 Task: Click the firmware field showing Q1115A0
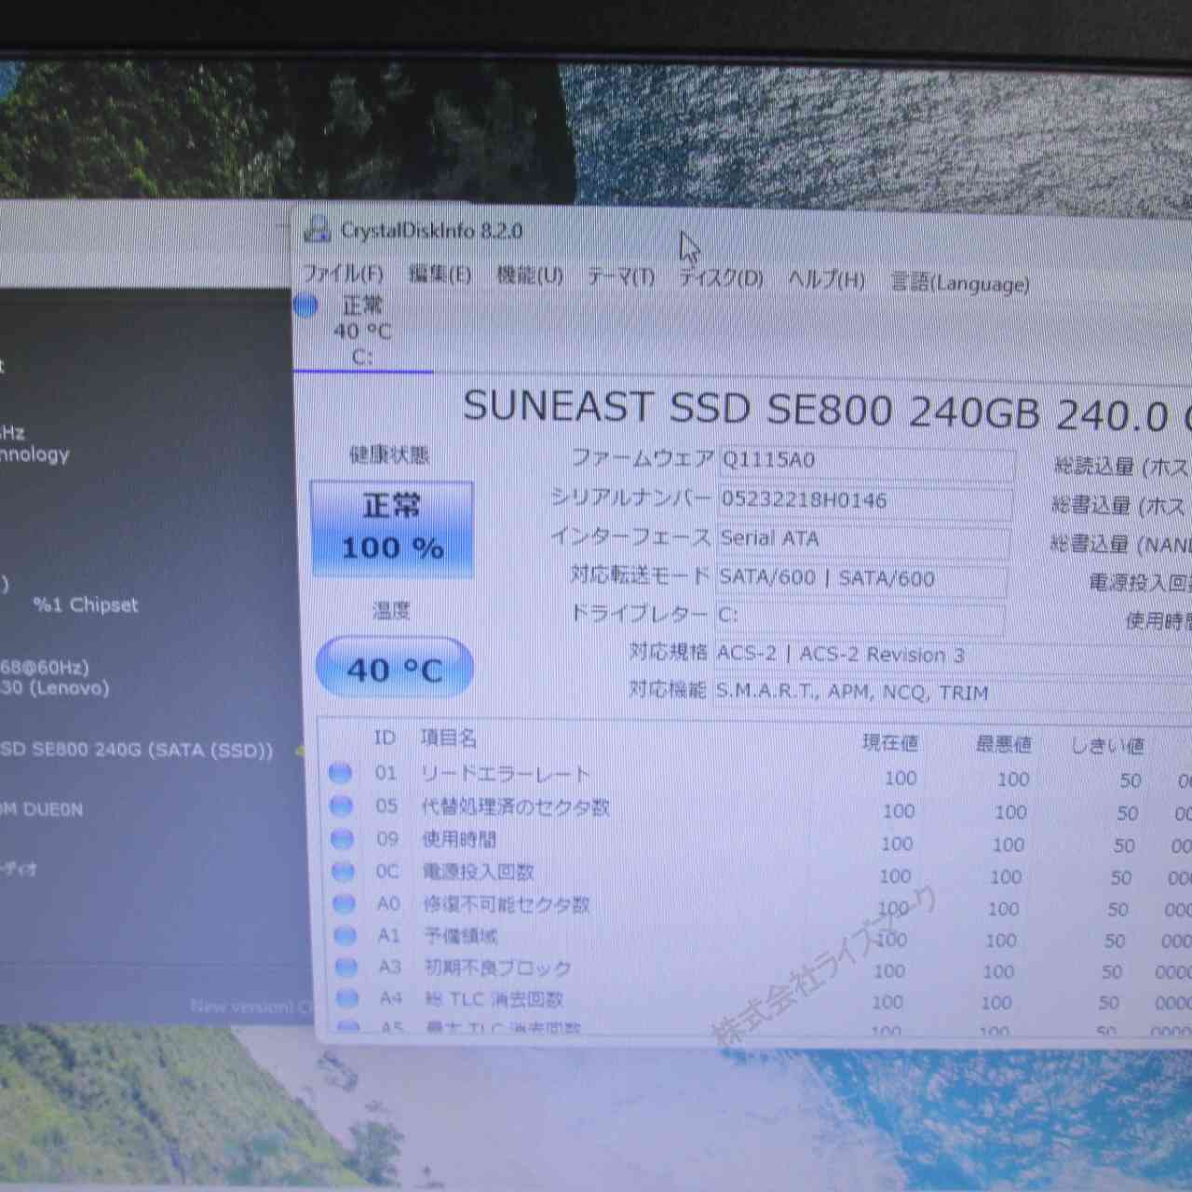(x=866, y=462)
